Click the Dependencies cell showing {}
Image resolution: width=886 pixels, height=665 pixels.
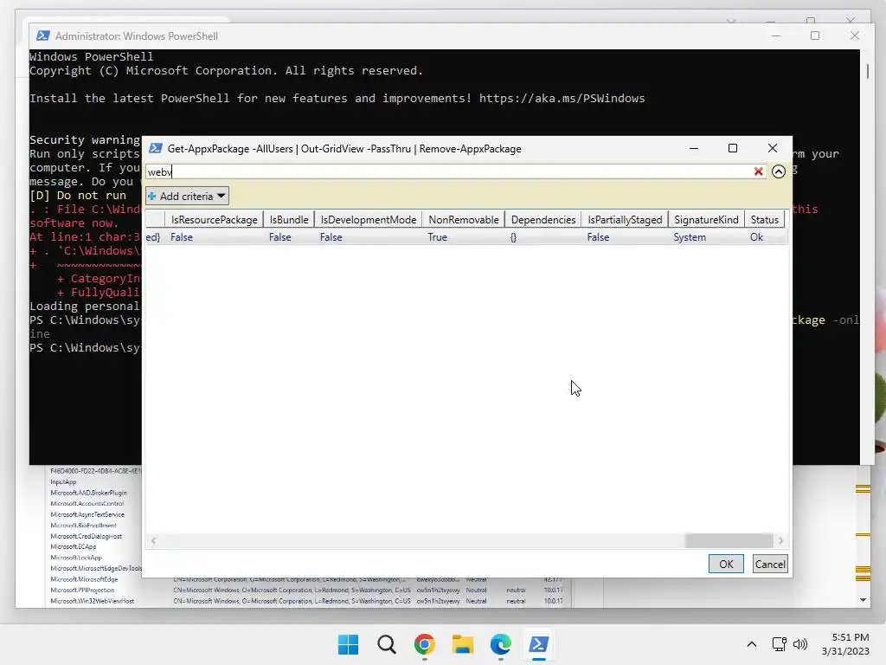513,237
